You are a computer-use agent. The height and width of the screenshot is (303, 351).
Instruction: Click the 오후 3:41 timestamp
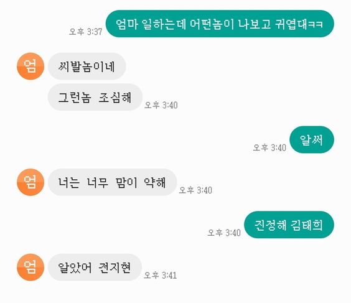coord(161,275)
